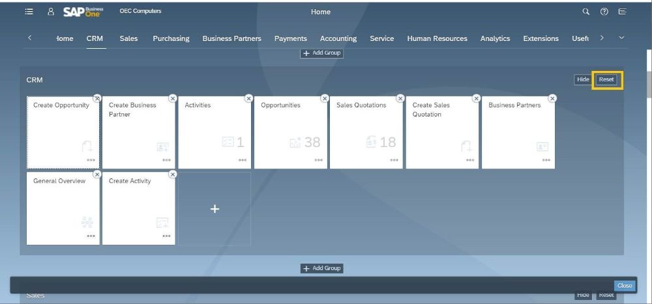Open more options on Create Business Partner tile
The image size is (652, 304).
point(167,160)
